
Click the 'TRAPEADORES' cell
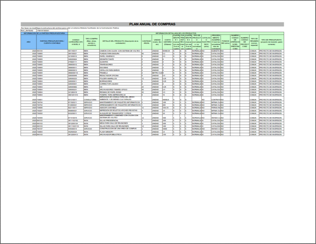[x=120, y=65]
